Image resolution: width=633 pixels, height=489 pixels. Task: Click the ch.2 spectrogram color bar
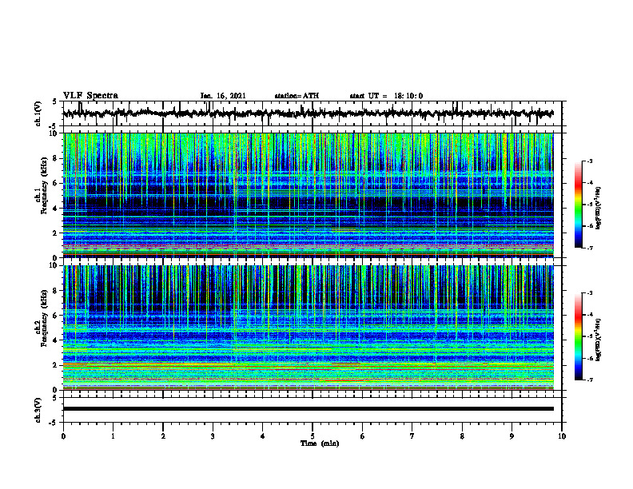pyautogui.click(x=578, y=336)
